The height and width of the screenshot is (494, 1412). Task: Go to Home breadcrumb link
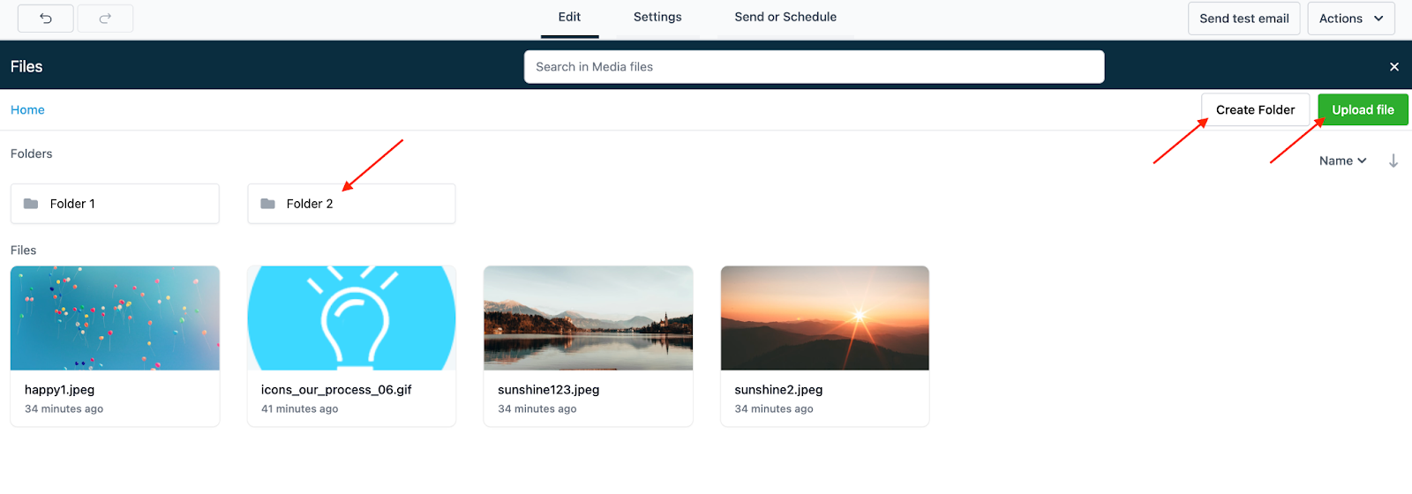coord(27,110)
